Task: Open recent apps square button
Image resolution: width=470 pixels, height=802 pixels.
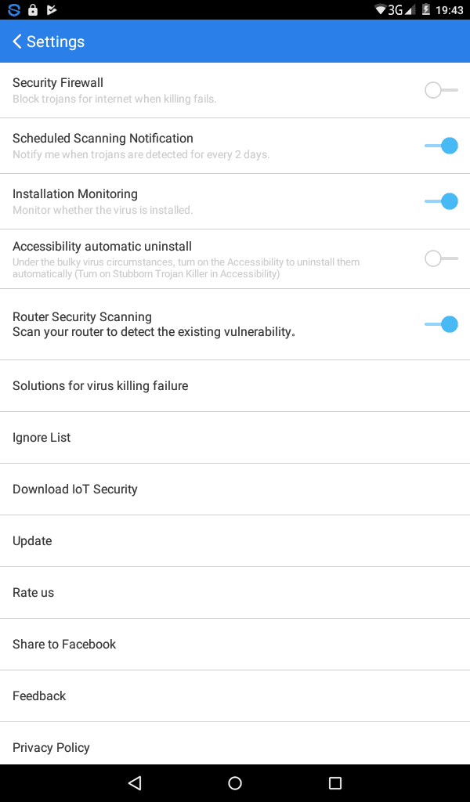Action: [x=335, y=782]
